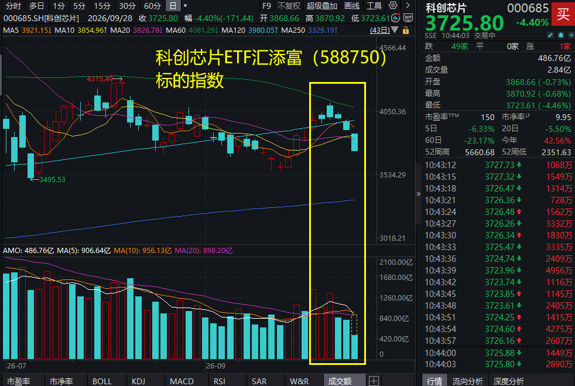The image size is (575, 386).
Task: Add stock to watchlist with plus icon
Action: point(571,35)
